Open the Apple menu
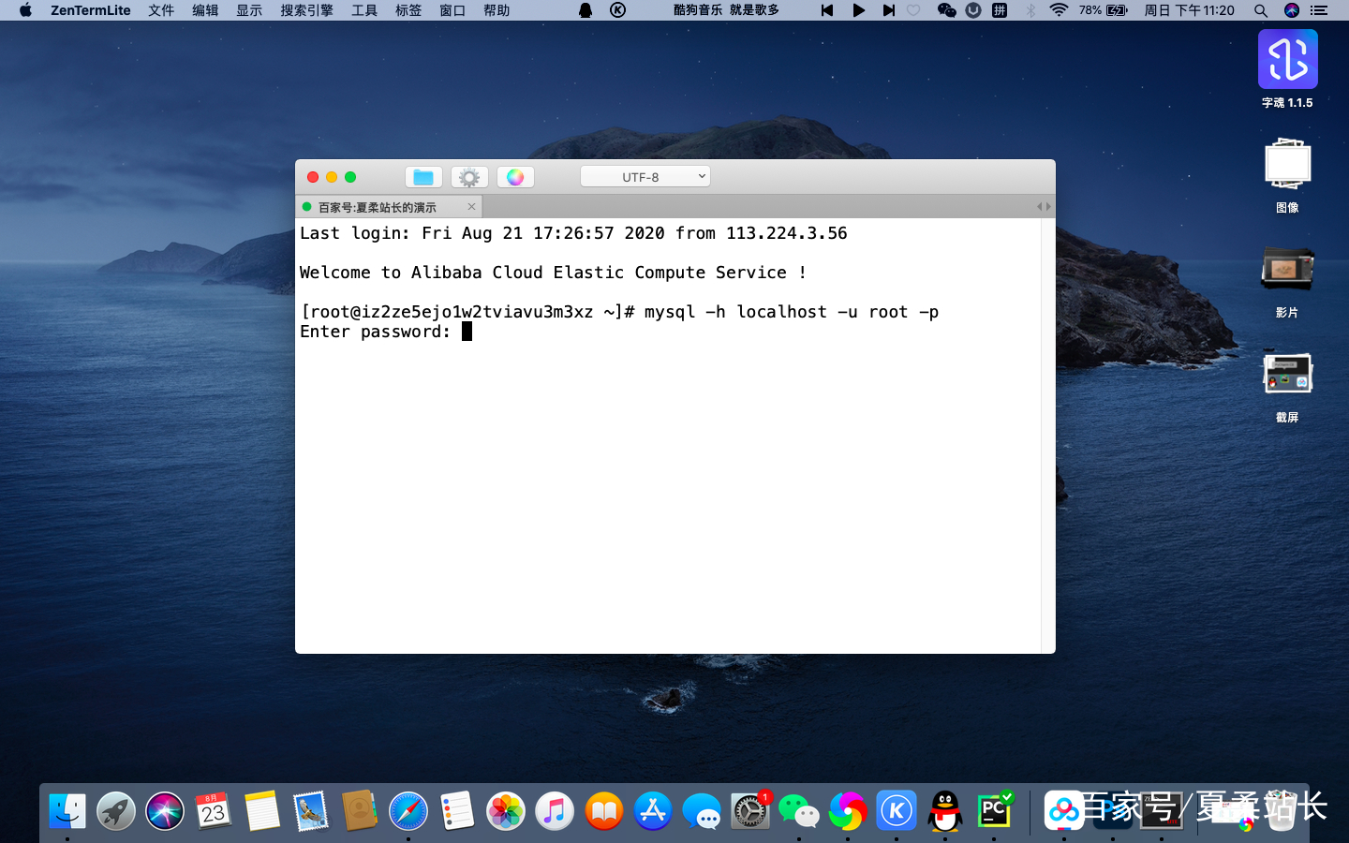The height and width of the screenshot is (843, 1349). point(25,10)
